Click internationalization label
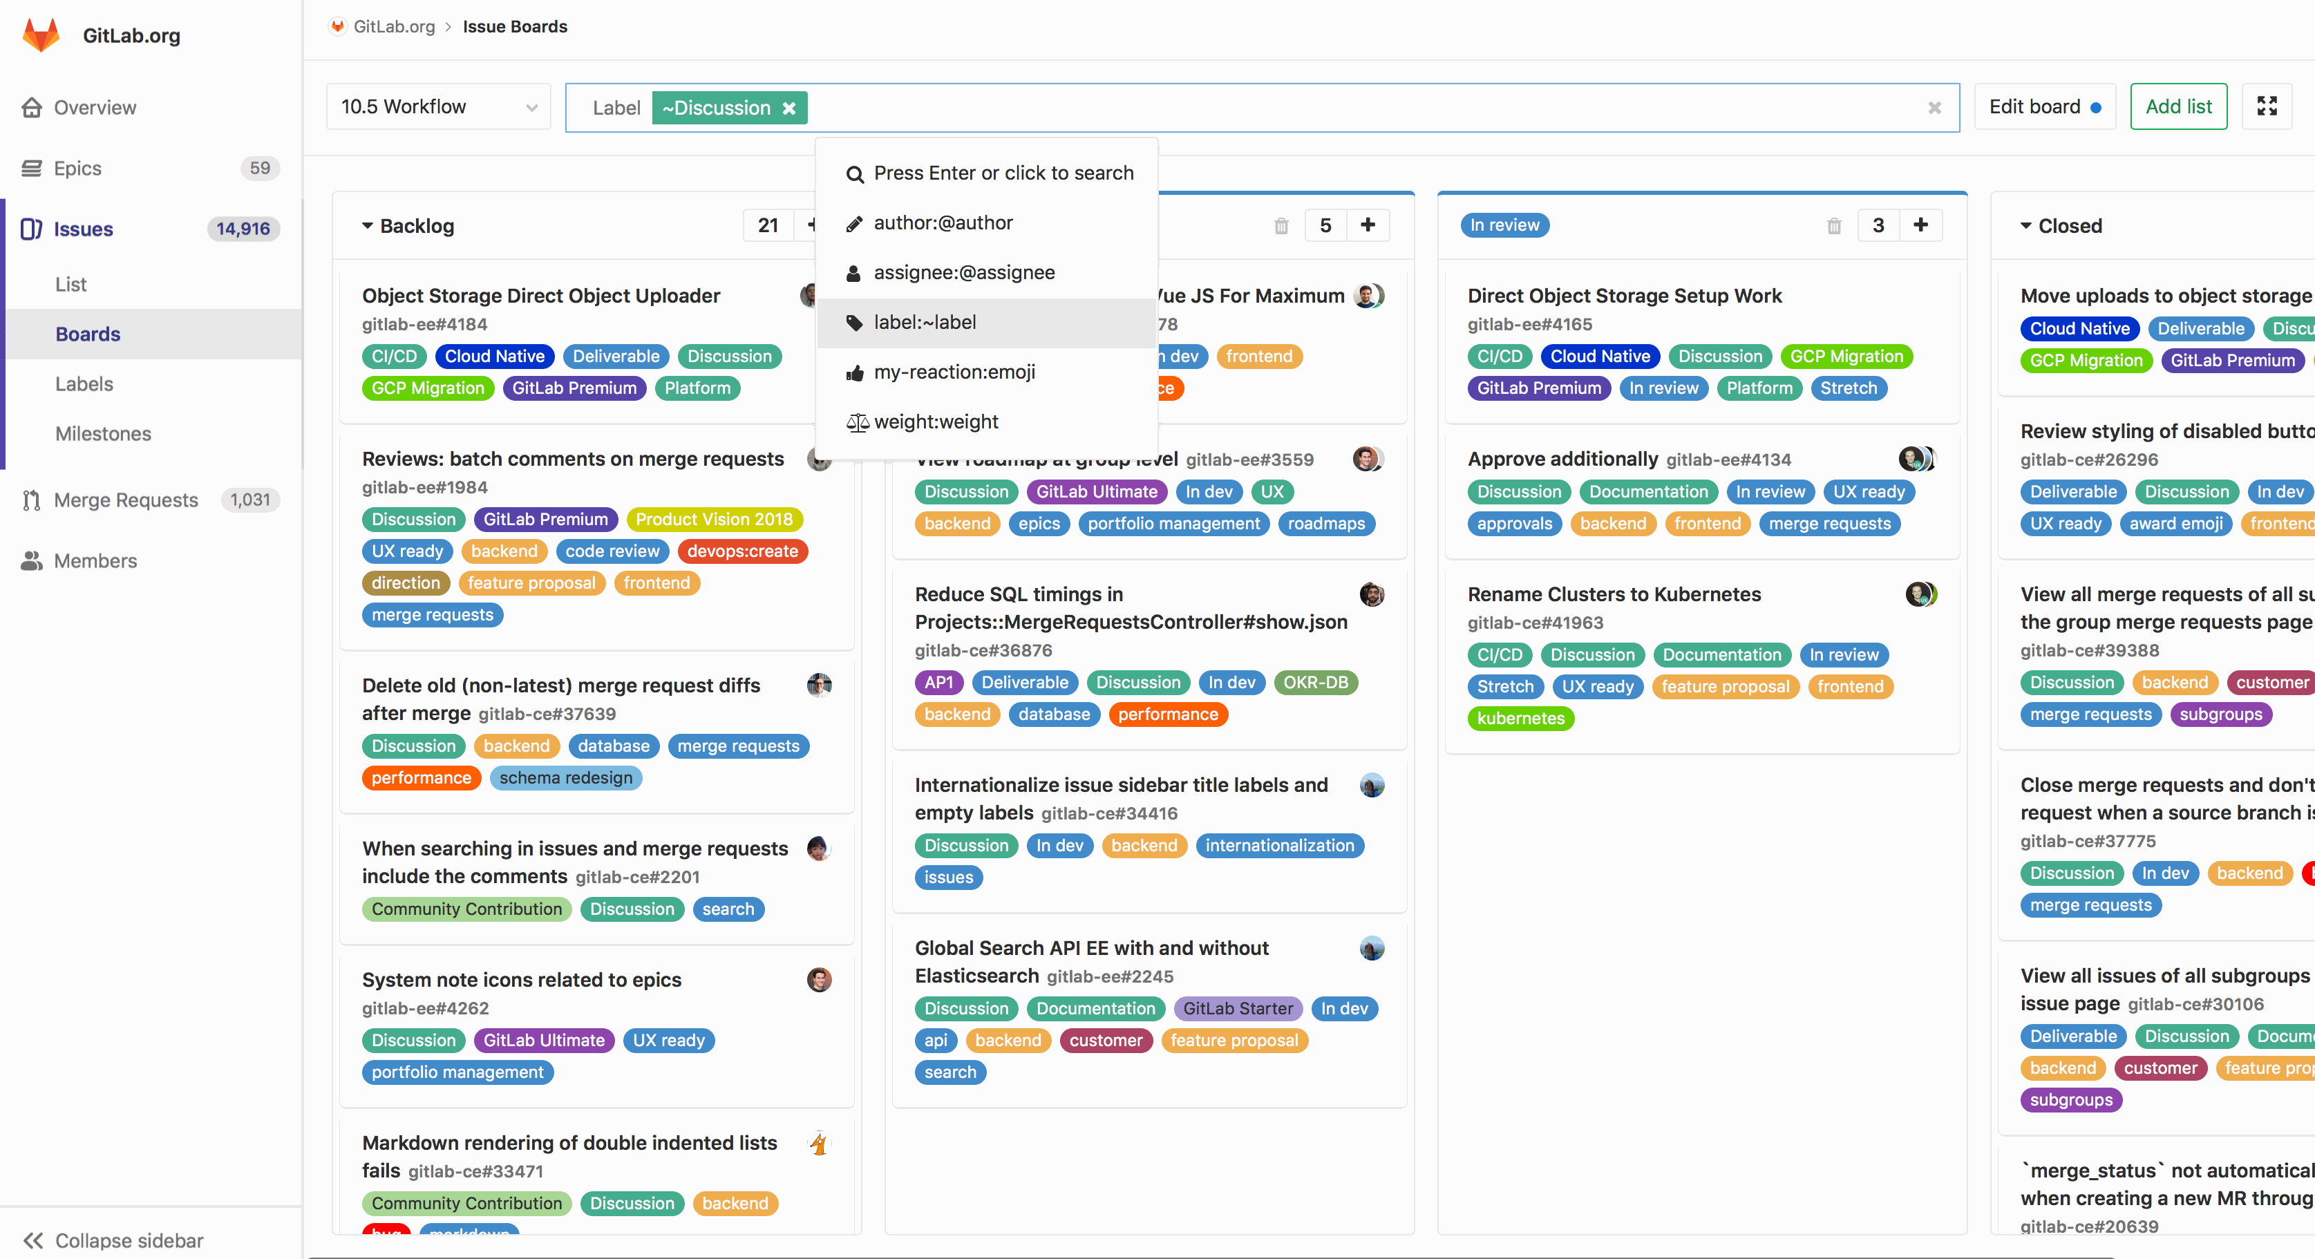Viewport: 2315px width, 1259px height. pyautogui.click(x=1280, y=846)
